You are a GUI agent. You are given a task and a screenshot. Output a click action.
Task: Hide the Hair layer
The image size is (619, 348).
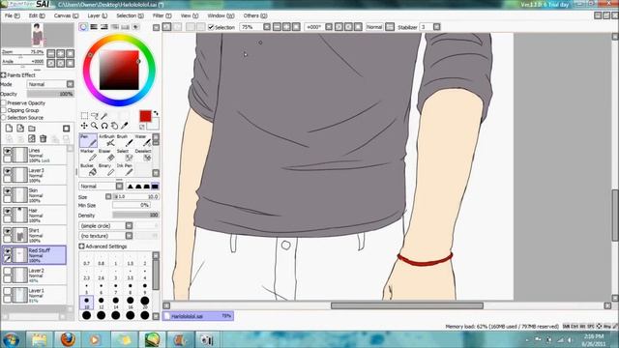point(7,211)
